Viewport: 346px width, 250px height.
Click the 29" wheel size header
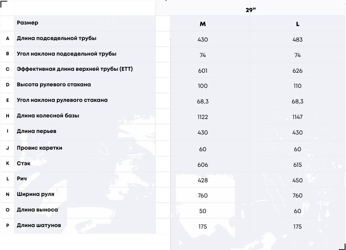coord(251,10)
